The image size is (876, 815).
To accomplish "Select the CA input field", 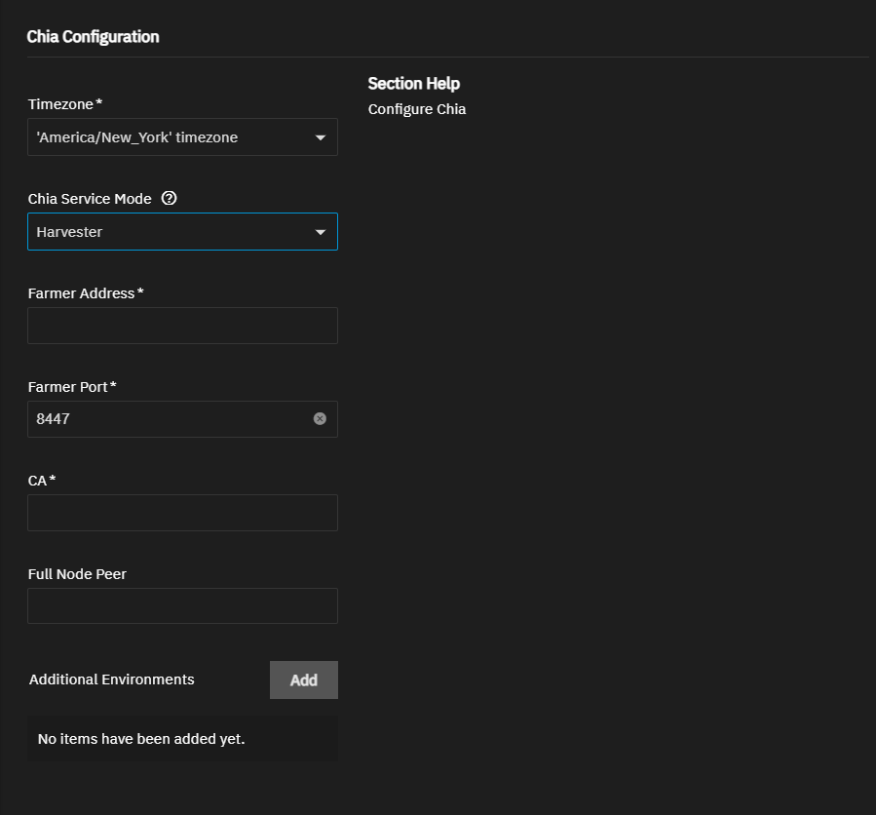I will (x=182, y=513).
